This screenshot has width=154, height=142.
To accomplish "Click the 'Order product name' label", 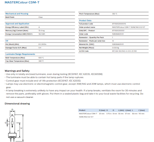I will click(87, 27).
